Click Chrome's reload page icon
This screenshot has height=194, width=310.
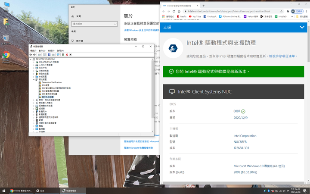point(174,11)
